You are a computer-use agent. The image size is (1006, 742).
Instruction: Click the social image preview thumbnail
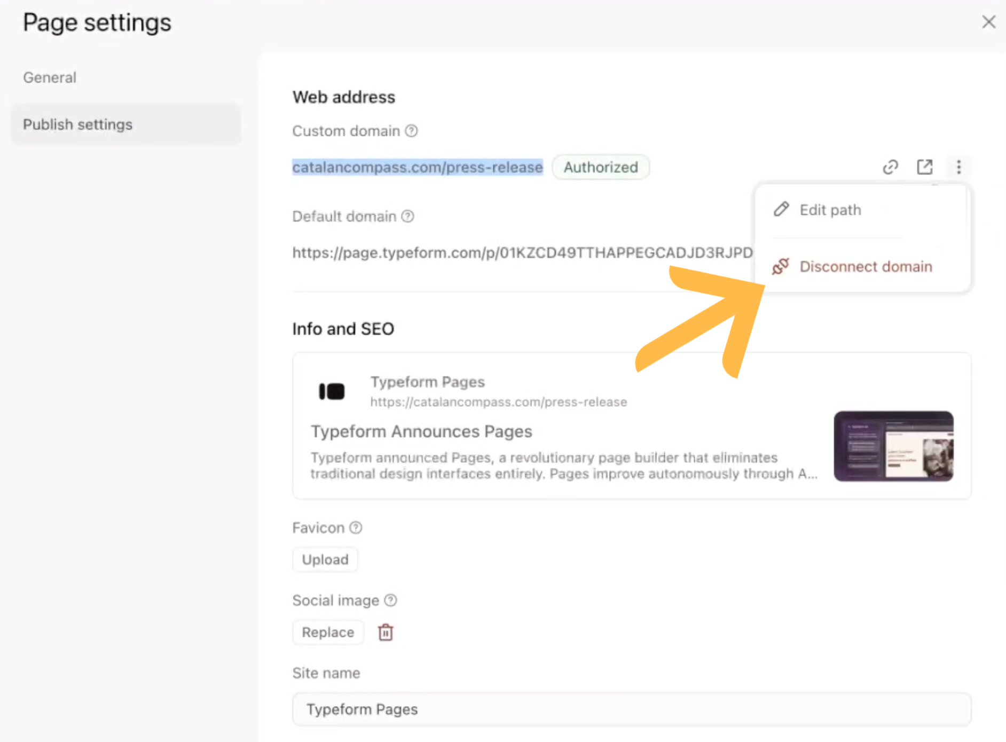[x=894, y=446]
